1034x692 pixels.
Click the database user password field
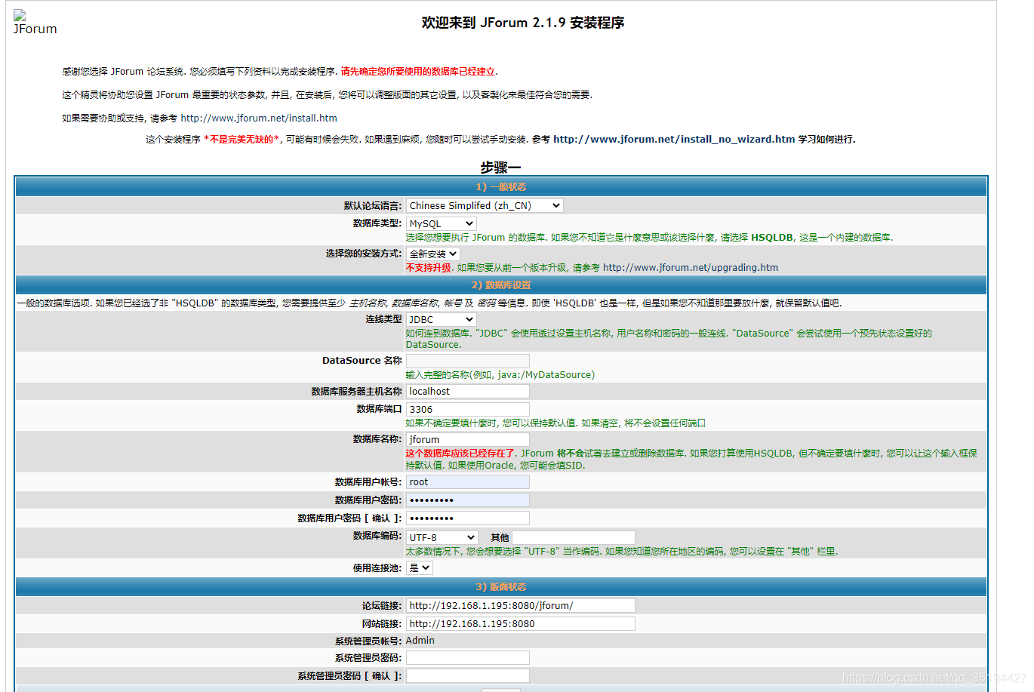pyautogui.click(x=468, y=500)
